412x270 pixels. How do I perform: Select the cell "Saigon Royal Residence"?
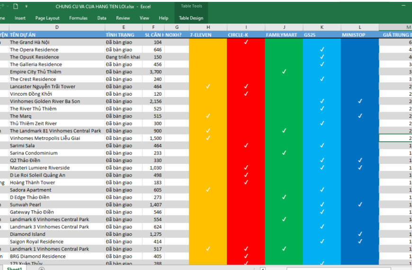(57, 242)
